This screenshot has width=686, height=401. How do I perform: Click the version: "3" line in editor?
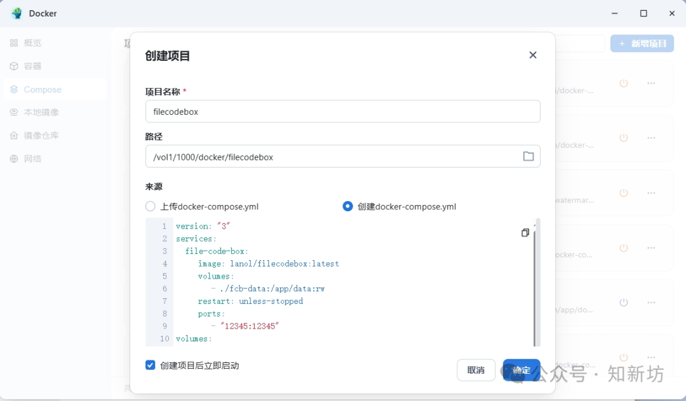click(x=203, y=227)
